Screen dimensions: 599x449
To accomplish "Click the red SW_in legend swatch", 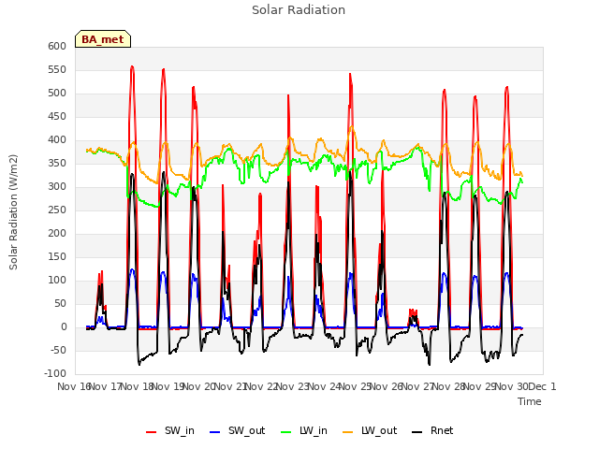I will click(x=152, y=432).
